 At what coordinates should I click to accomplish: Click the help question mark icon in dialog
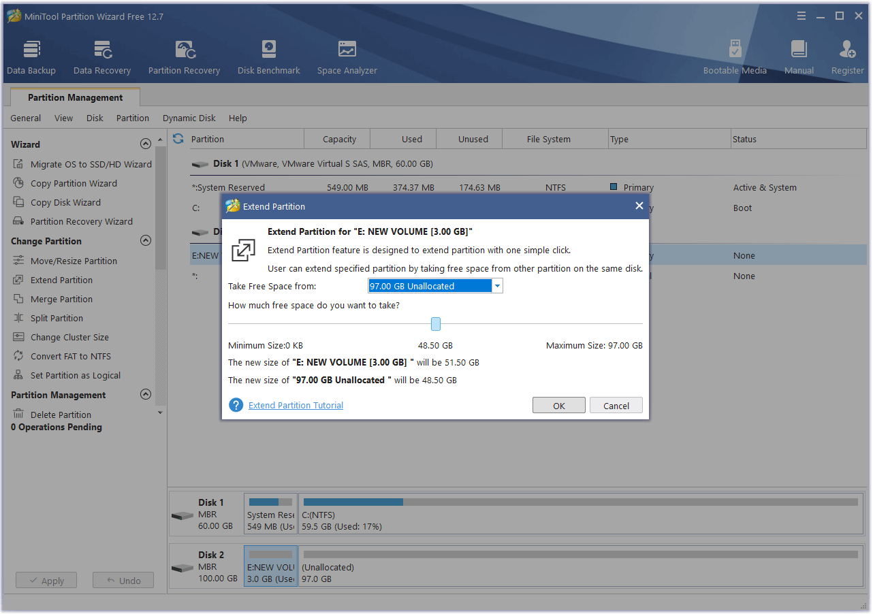point(236,405)
